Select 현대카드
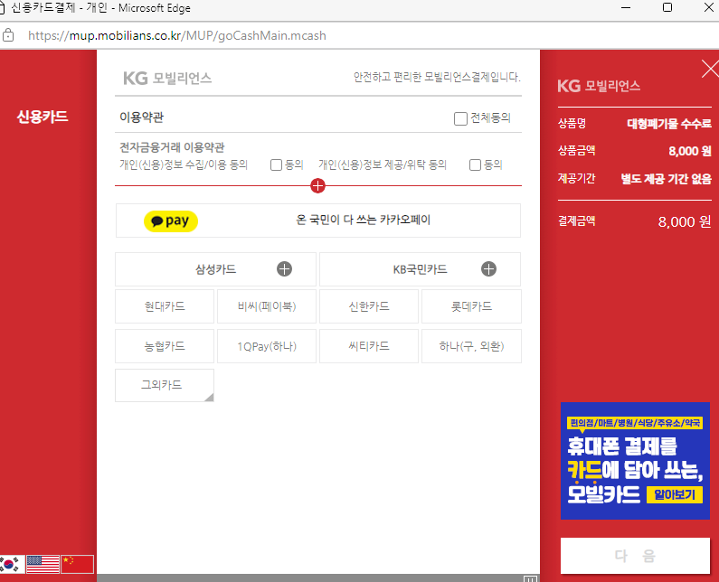This screenshot has height=582, width=719. point(165,306)
